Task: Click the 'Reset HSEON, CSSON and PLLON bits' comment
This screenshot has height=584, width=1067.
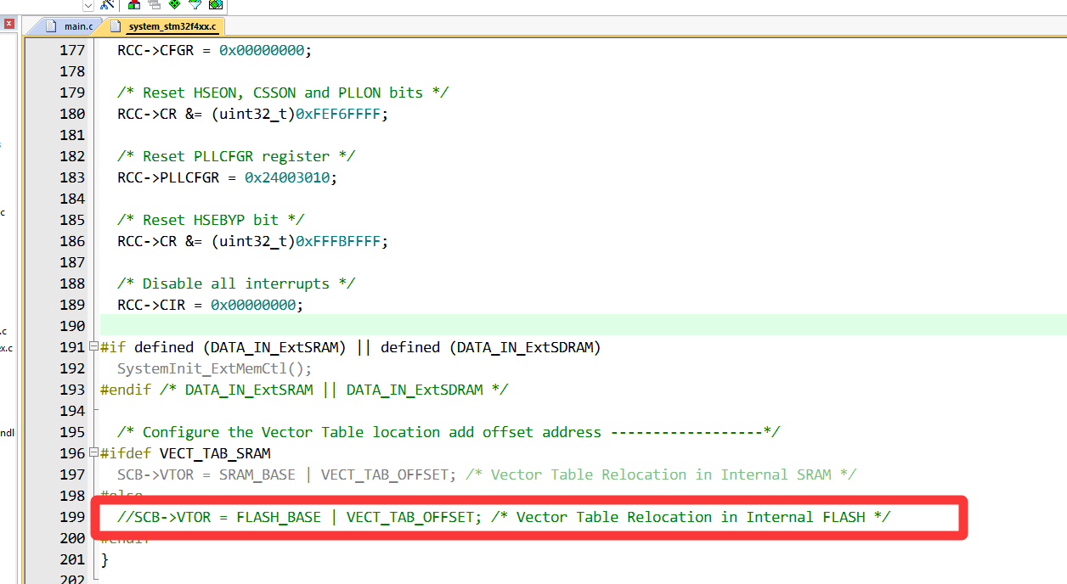Action: (283, 93)
